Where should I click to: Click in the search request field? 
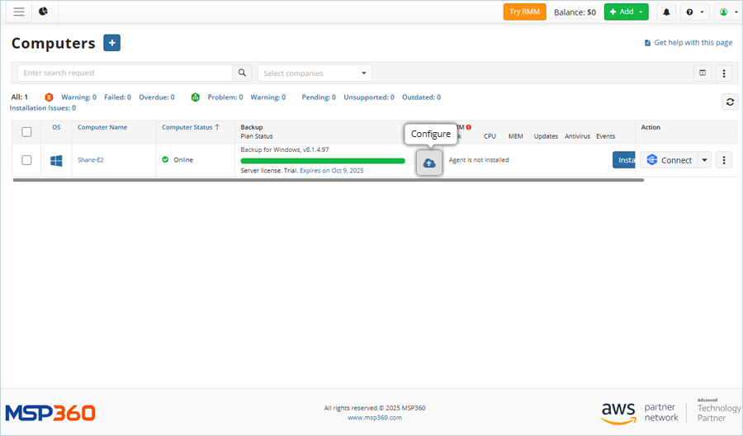click(x=124, y=73)
